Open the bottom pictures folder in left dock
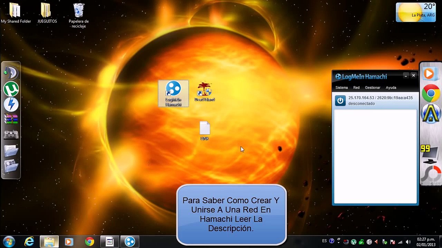This screenshot has height=248, width=442. [x=11, y=166]
